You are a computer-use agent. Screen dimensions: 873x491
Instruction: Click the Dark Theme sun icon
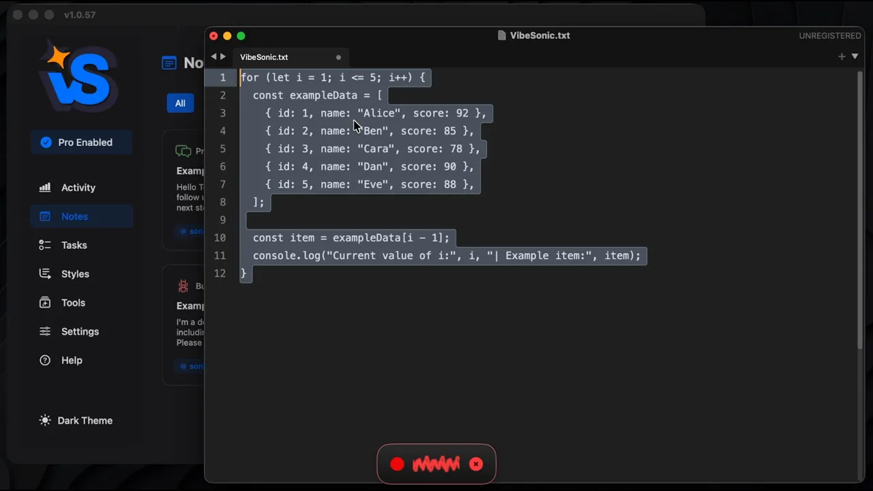[45, 420]
